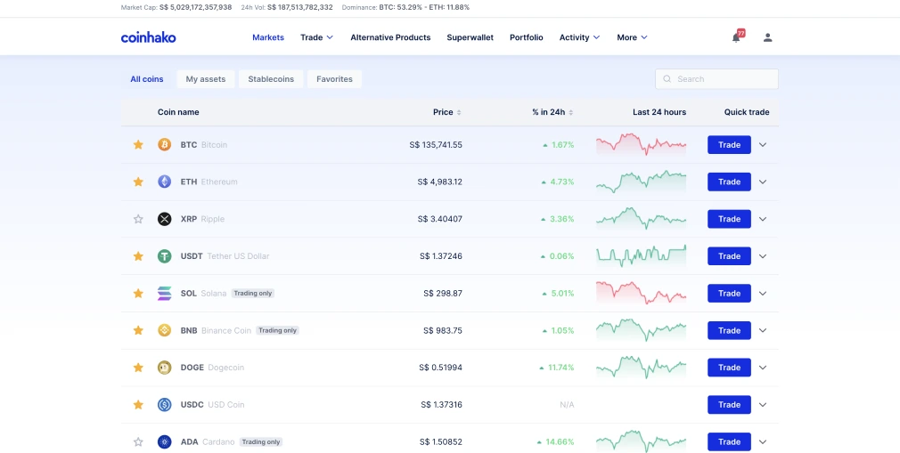Click Trade button for USDT
Image resolution: width=900 pixels, height=453 pixels.
click(x=729, y=256)
